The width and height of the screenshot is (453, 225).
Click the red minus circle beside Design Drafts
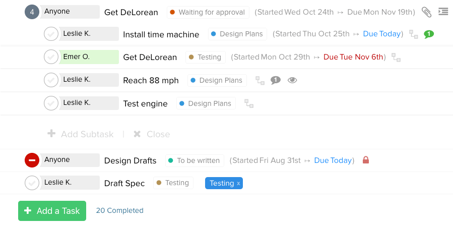click(x=32, y=160)
